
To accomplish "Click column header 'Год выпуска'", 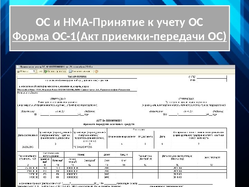I will [145, 158].
